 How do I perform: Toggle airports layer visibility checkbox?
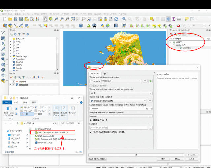14,82
